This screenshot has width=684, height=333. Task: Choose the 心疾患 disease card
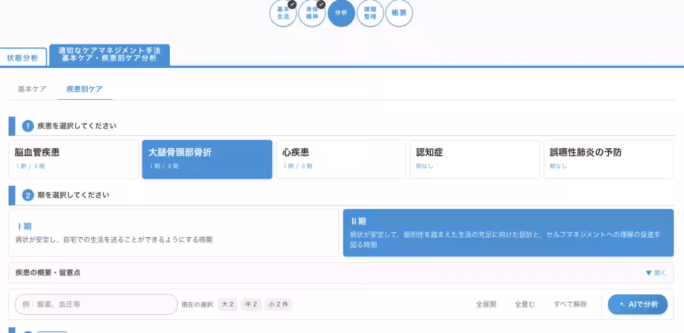tap(341, 160)
